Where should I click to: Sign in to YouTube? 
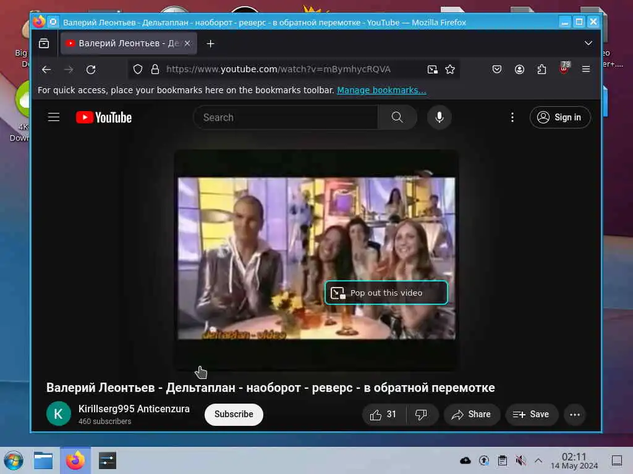coord(560,117)
